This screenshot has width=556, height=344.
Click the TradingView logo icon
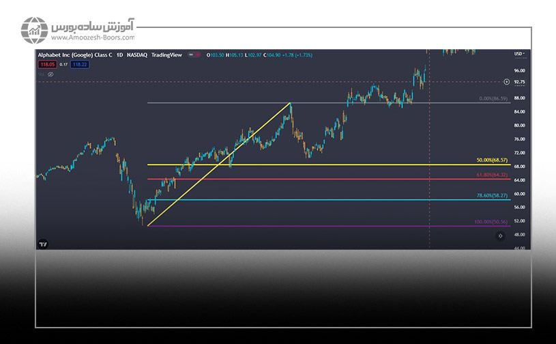43,244
